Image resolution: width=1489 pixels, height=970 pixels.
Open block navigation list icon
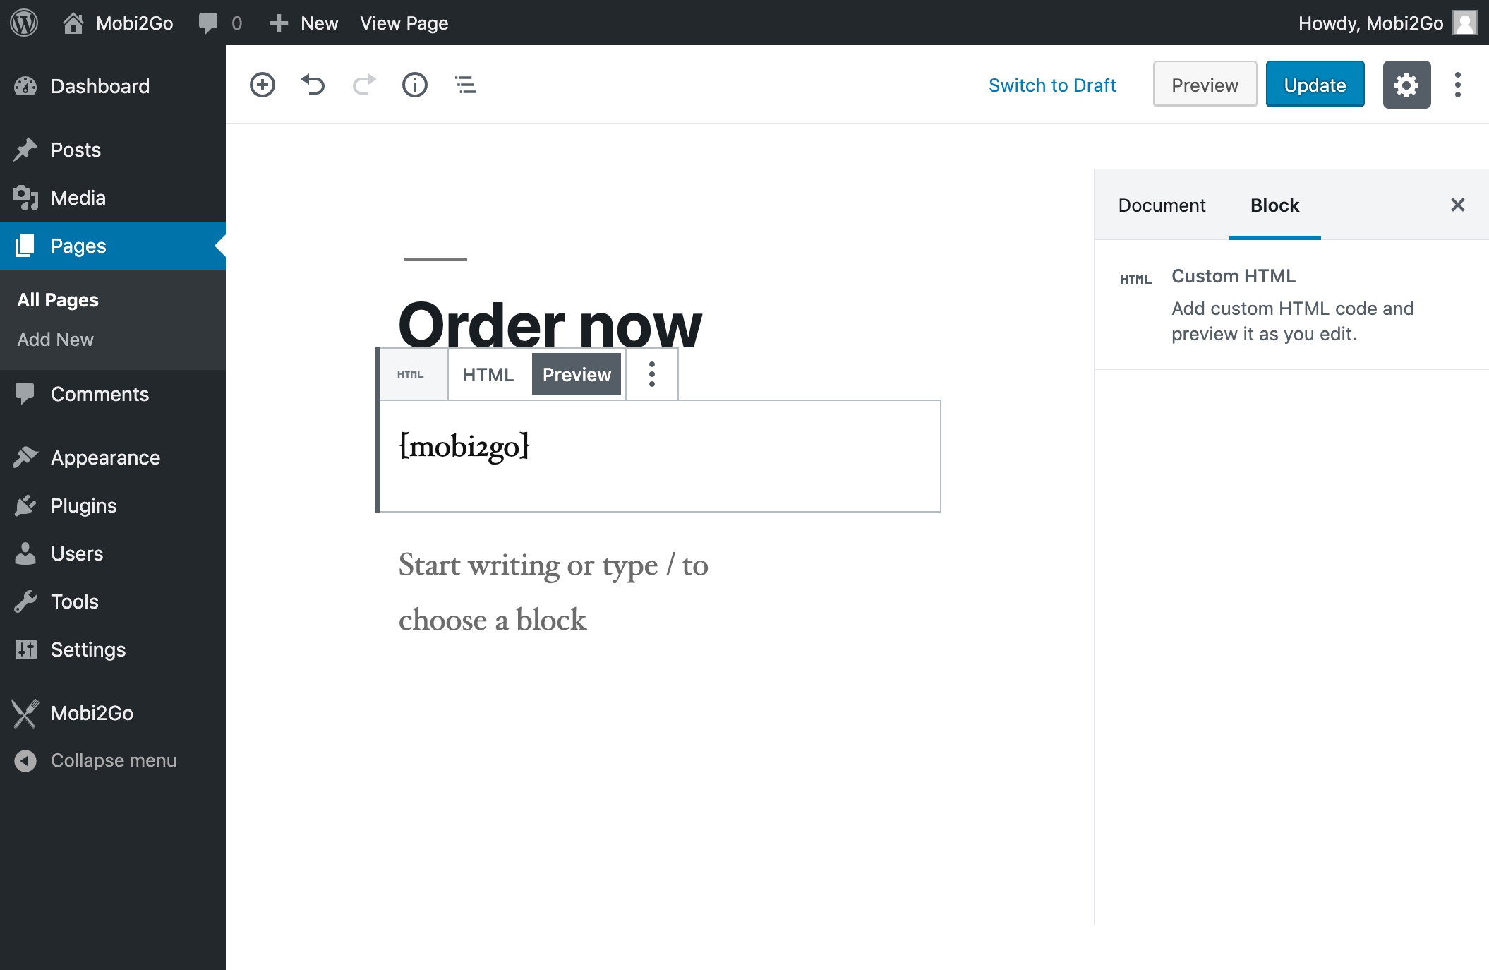[x=465, y=84]
